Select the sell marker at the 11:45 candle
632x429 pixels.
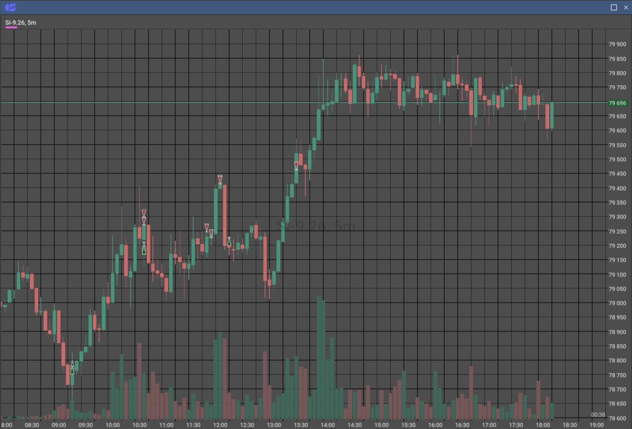(206, 227)
